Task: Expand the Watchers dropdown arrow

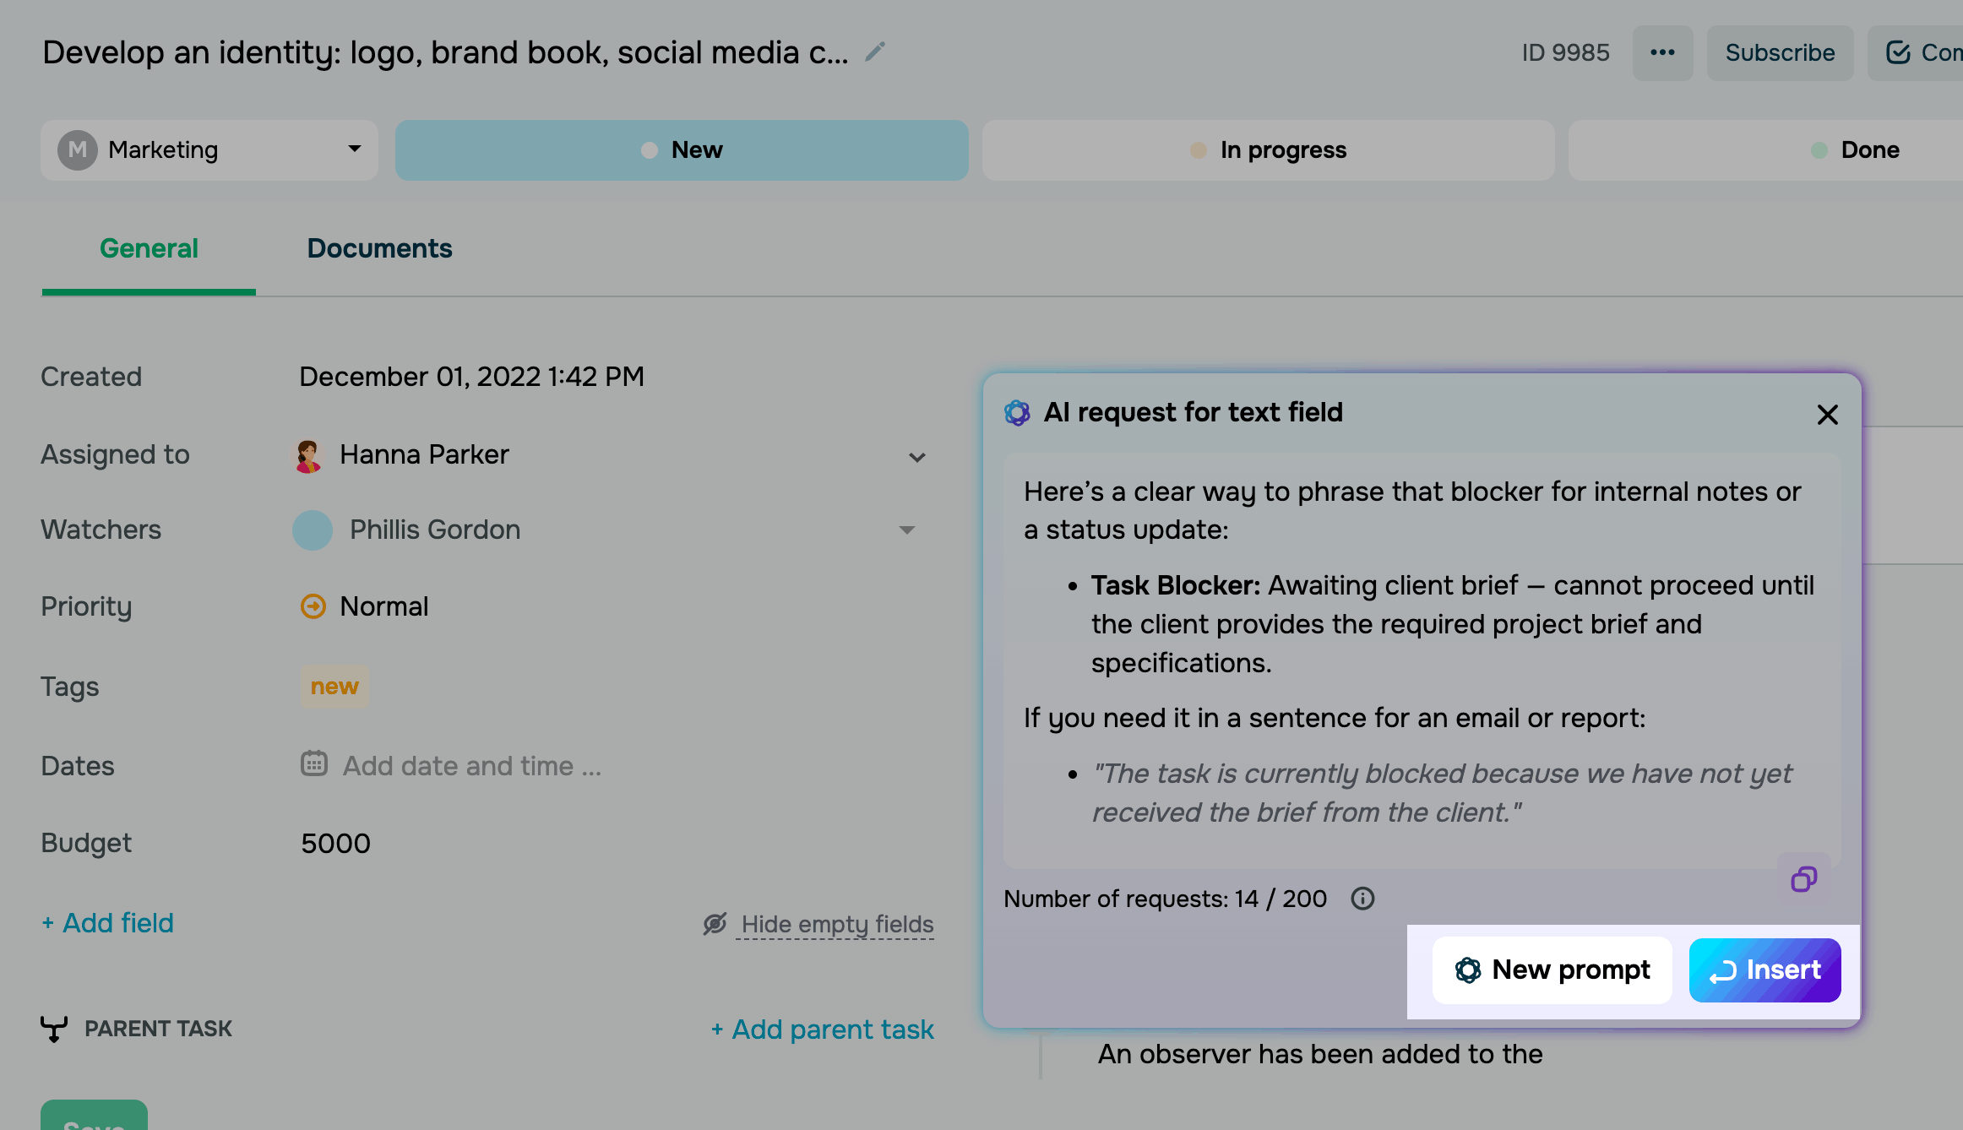Action: tap(906, 530)
